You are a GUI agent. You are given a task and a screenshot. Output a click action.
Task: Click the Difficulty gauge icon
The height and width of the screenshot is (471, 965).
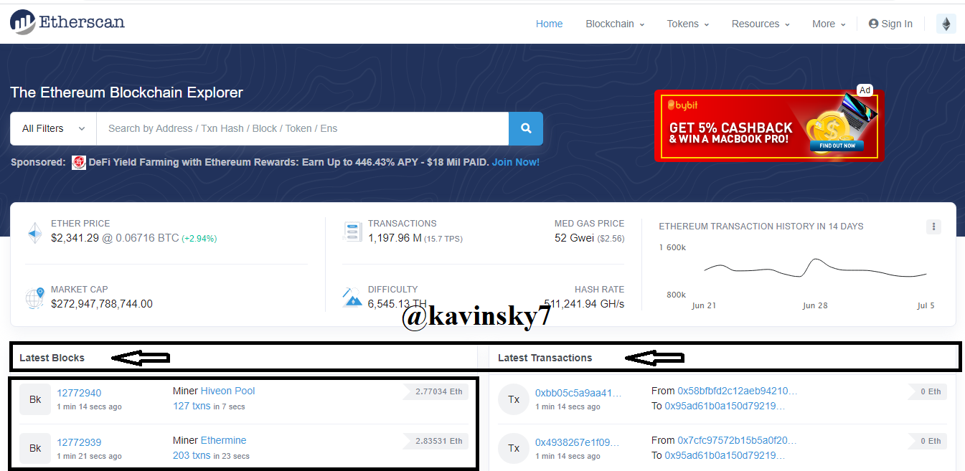tap(352, 297)
